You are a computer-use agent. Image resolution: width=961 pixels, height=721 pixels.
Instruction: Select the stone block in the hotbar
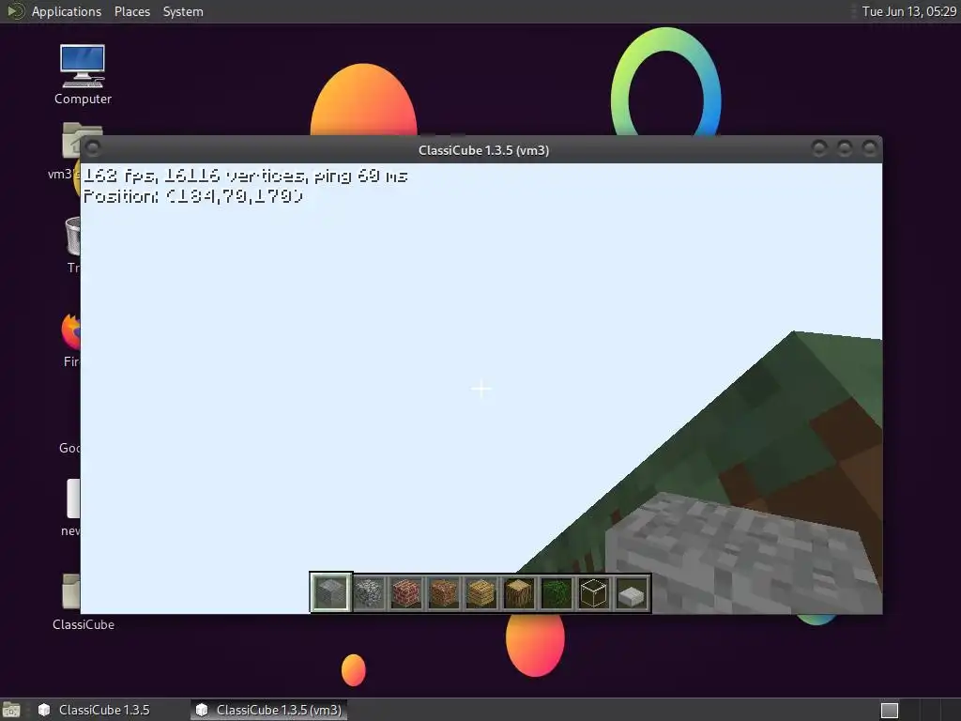tap(331, 592)
